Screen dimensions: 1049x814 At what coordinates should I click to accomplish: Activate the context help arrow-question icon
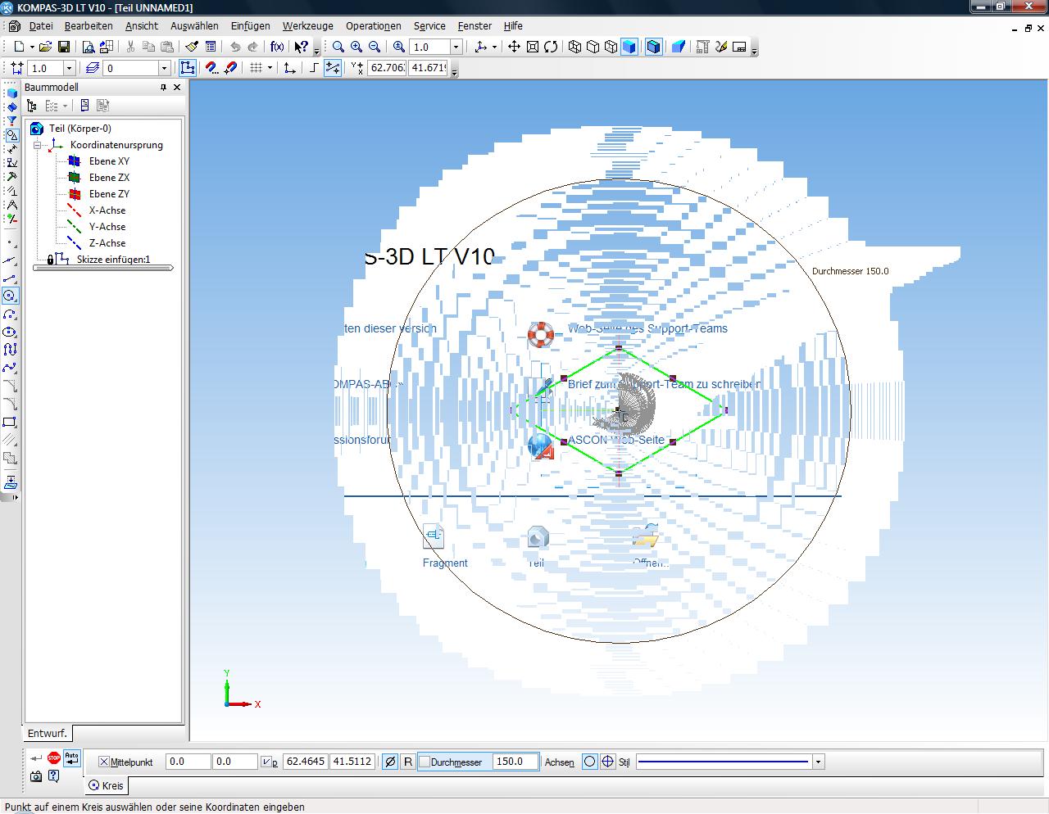301,47
